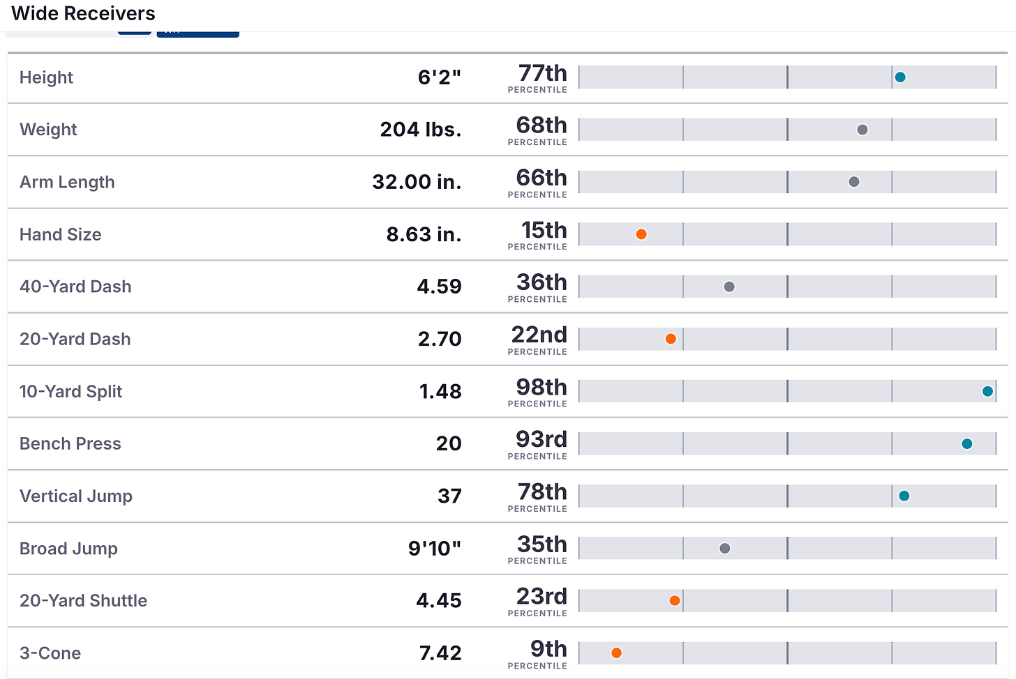
Task: Select the 98th percentile value
Action: tap(541, 387)
